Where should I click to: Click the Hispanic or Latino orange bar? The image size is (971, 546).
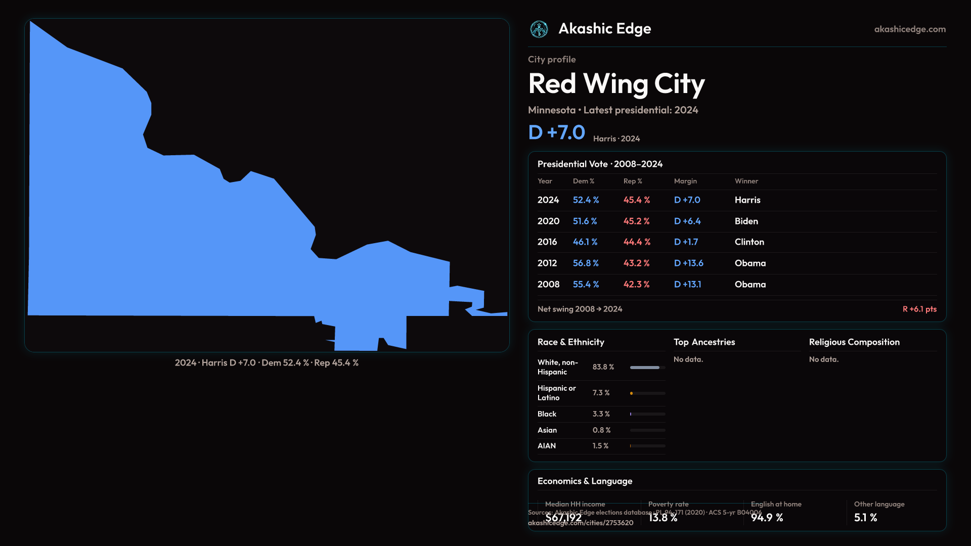632,393
